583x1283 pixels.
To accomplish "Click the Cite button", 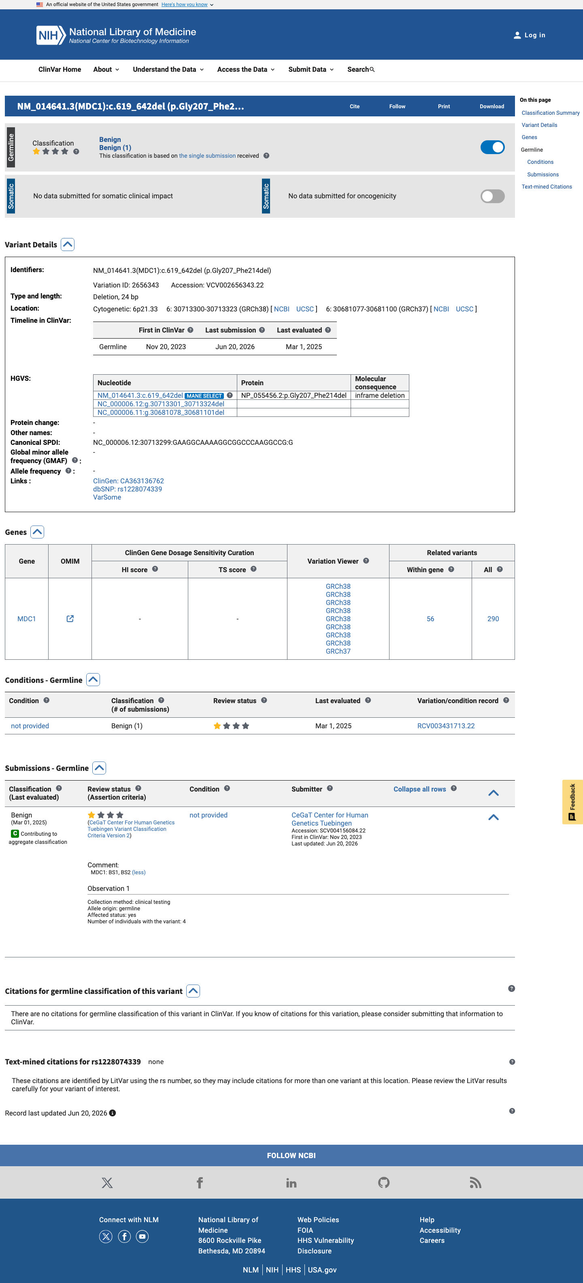I will tap(354, 107).
